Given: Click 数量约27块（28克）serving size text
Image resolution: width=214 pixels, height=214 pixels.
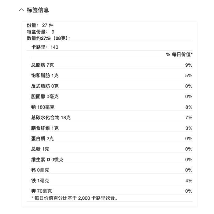Looking at the screenshot, I should click(x=48, y=38).
